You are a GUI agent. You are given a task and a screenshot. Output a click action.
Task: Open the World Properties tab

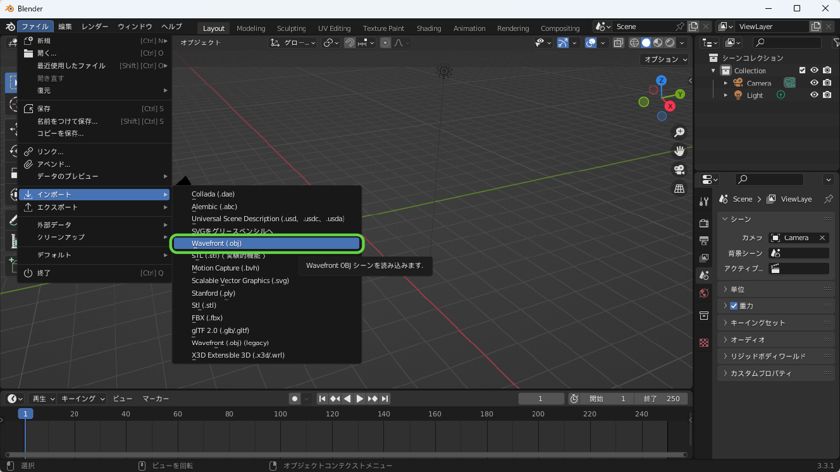point(703,293)
